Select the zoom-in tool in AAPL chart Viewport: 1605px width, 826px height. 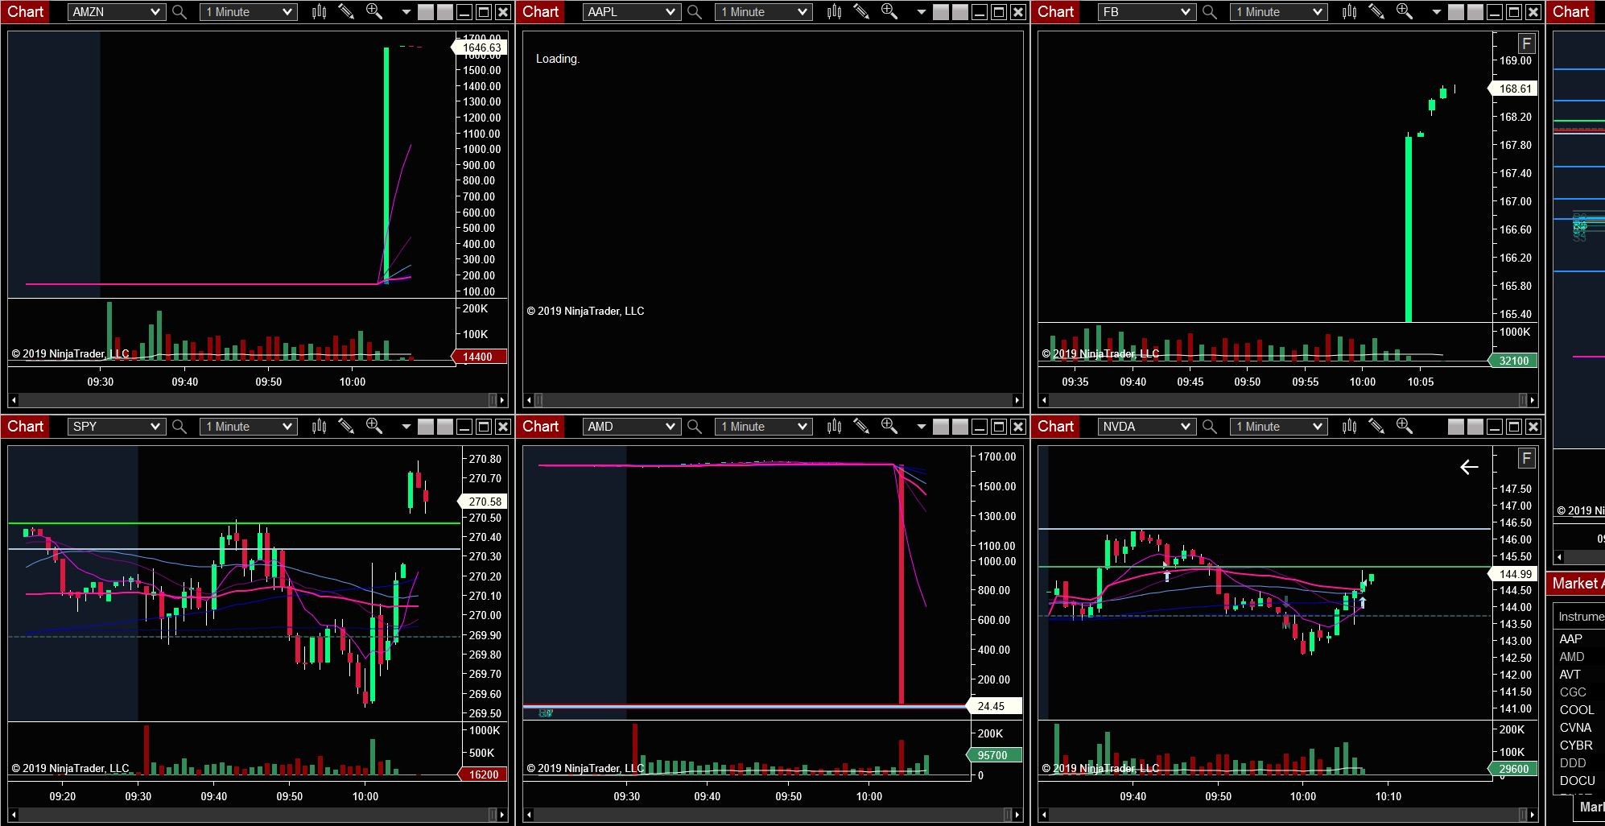click(889, 12)
